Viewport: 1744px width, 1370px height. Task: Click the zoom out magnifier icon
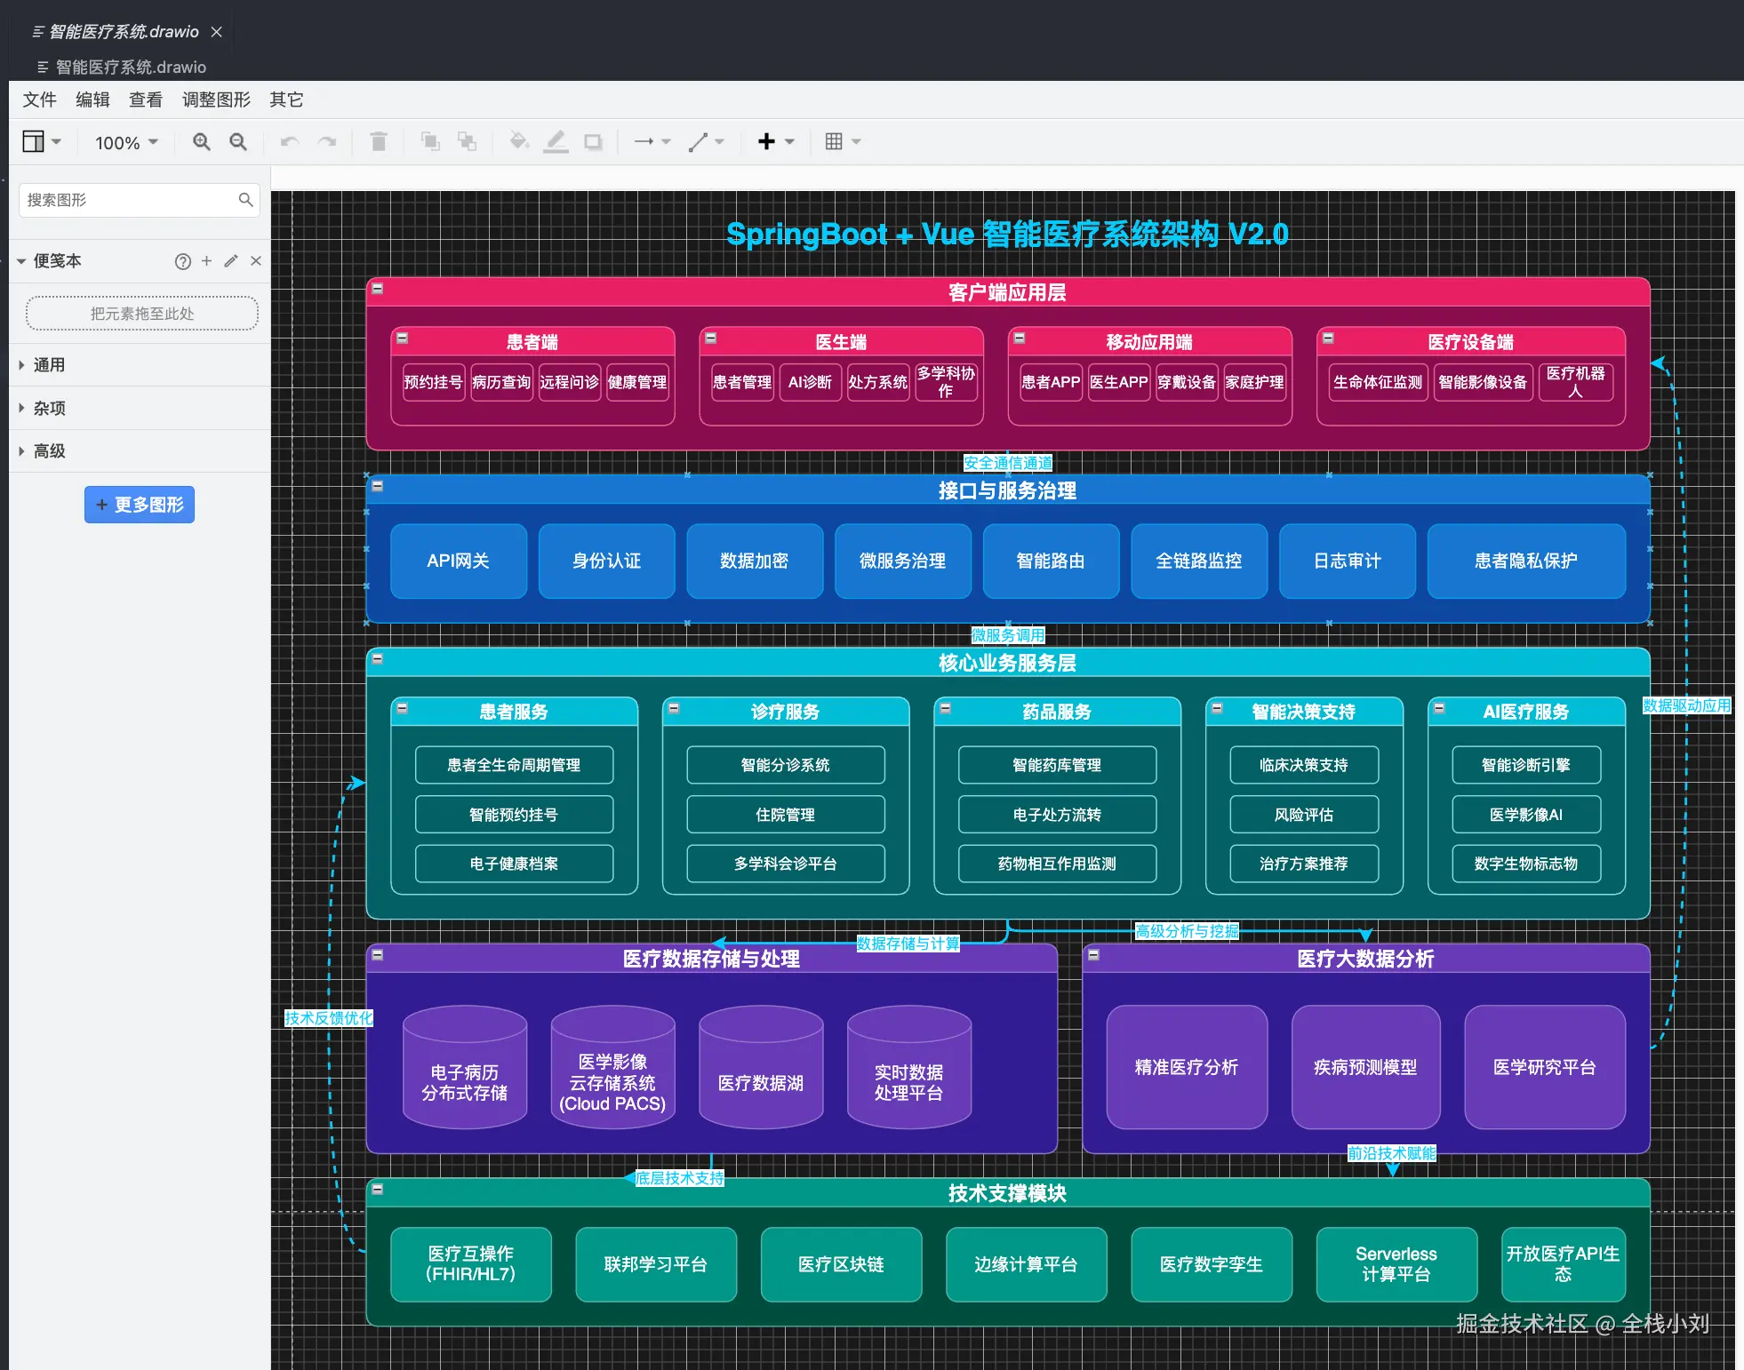(x=238, y=142)
